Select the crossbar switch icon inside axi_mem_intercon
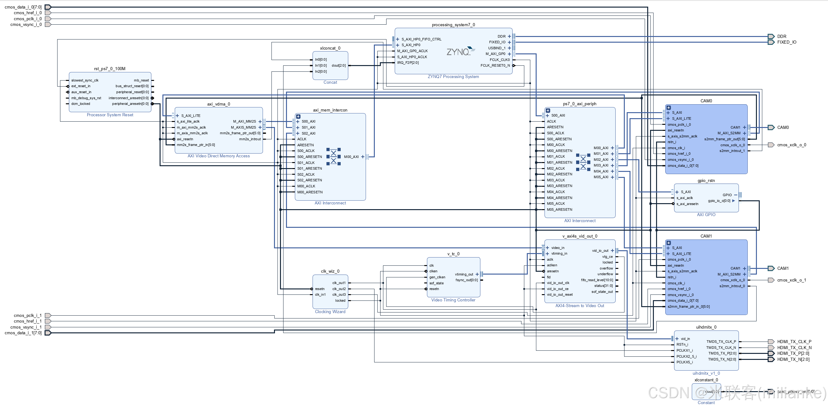This screenshot has height=406, width=828. (x=334, y=156)
